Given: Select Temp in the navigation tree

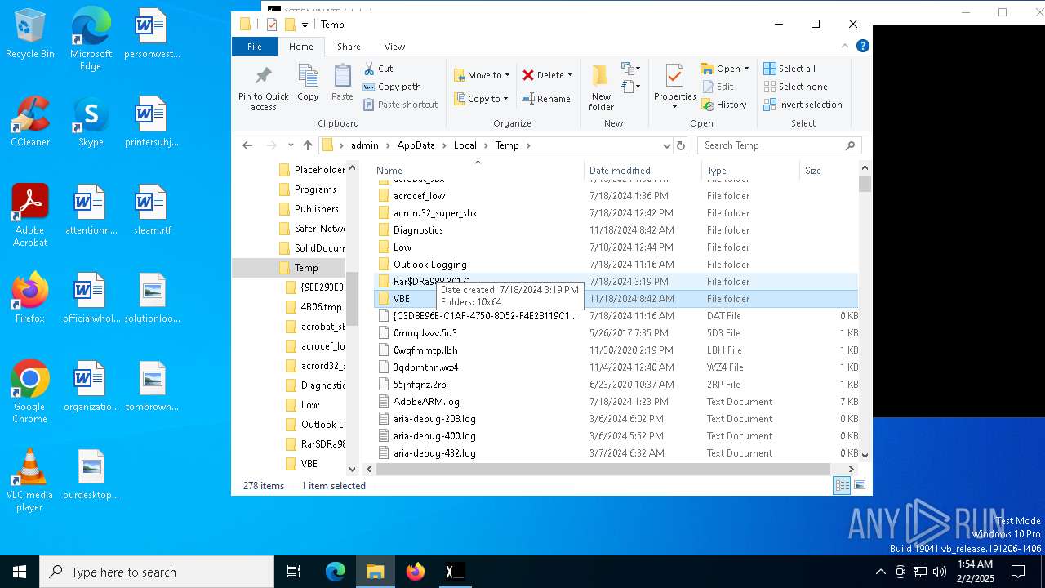Looking at the screenshot, I should (x=306, y=268).
